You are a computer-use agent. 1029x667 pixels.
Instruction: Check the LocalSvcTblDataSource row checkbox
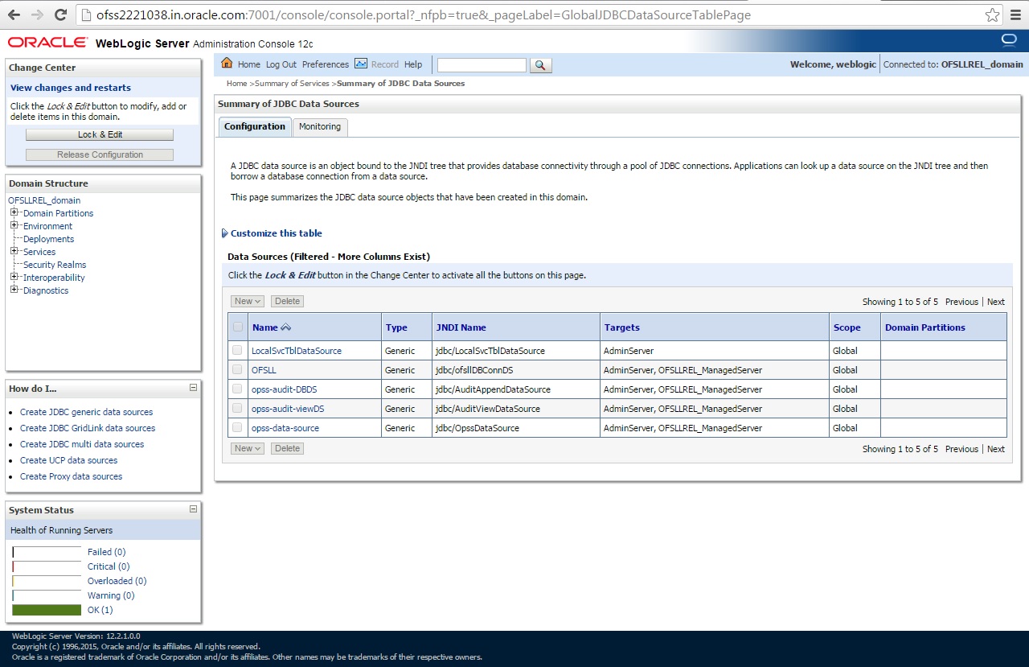[x=237, y=350]
